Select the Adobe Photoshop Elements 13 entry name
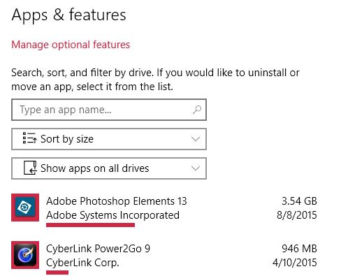Viewport: 341px width, 276px height. point(117,201)
